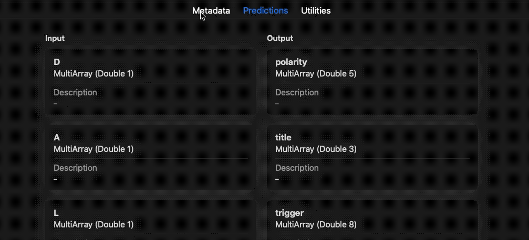This screenshot has width=529, height=240.
Task: Open the Utilities tab
Action: [316, 11]
